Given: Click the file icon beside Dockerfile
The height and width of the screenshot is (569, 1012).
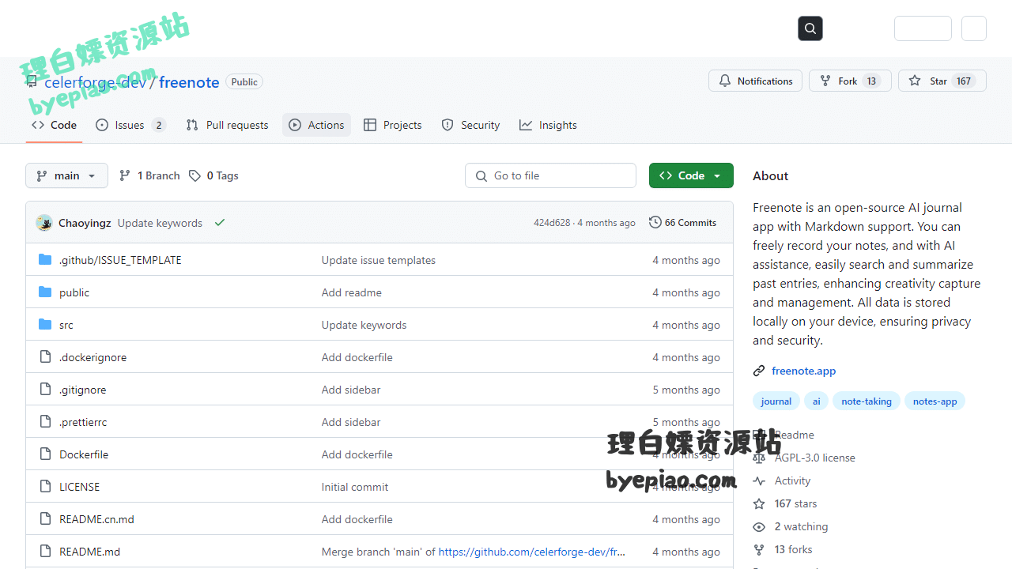Looking at the screenshot, I should (45, 454).
